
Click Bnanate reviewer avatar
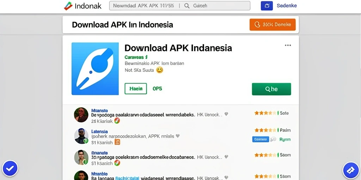click(81, 157)
